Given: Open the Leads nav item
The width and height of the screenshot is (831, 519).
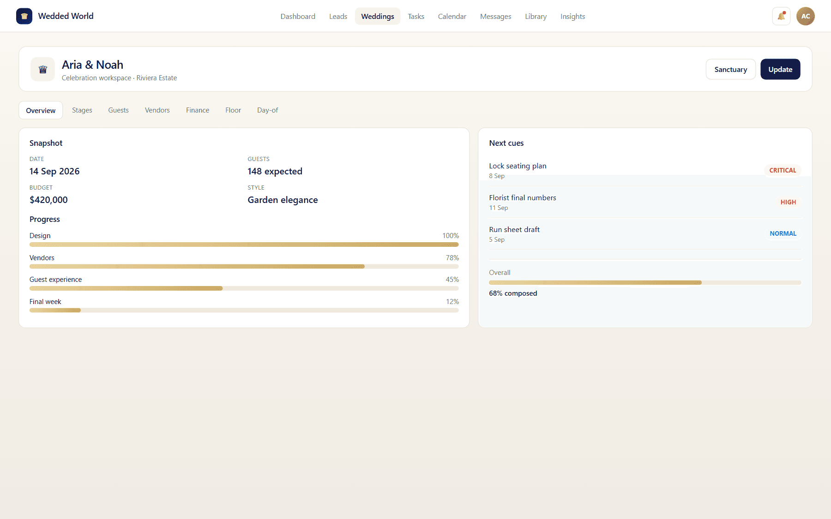Looking at the screenshot, I should point(338,16).
